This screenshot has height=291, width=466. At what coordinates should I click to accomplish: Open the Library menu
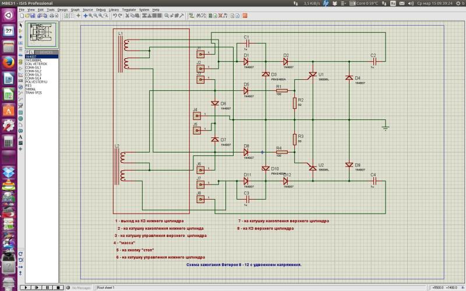tap(114, 10)
